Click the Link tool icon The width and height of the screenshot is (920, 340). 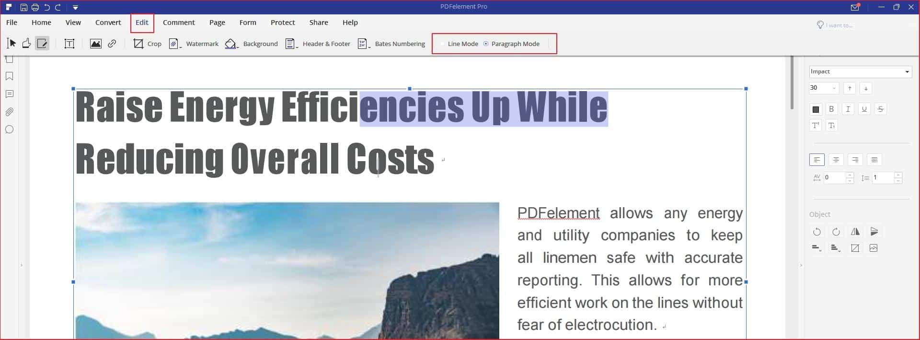(112, 44)
